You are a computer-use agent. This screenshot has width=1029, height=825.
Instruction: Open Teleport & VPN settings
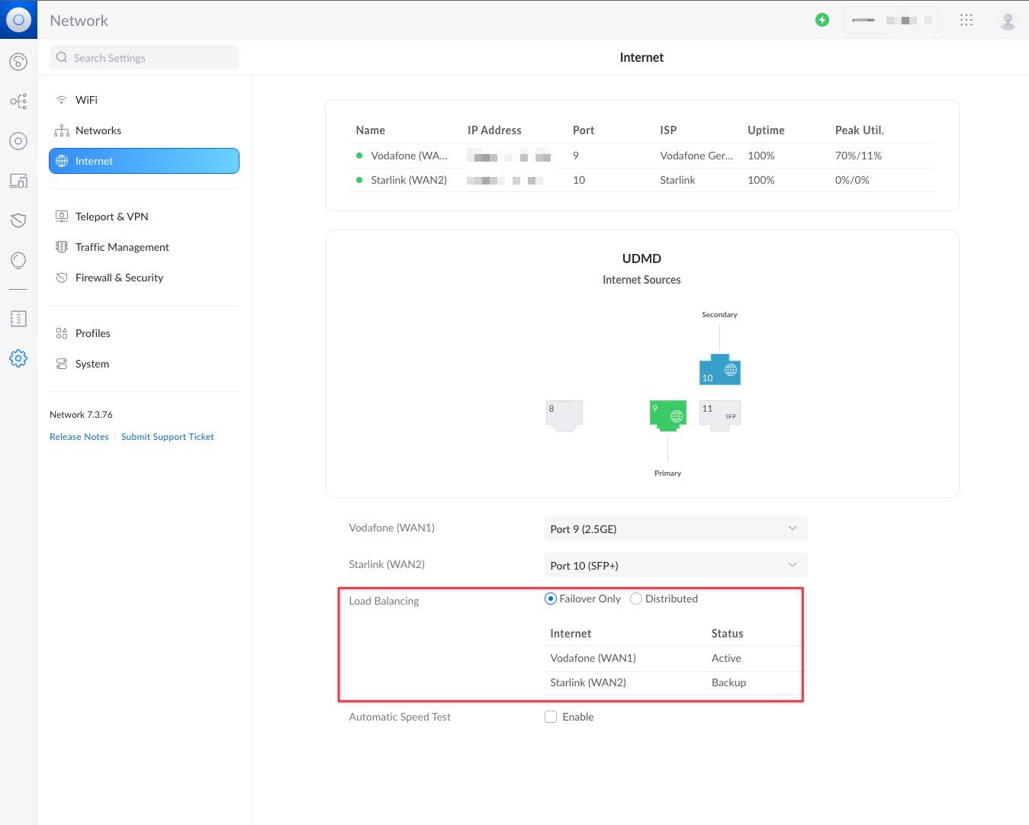(144, 217)
